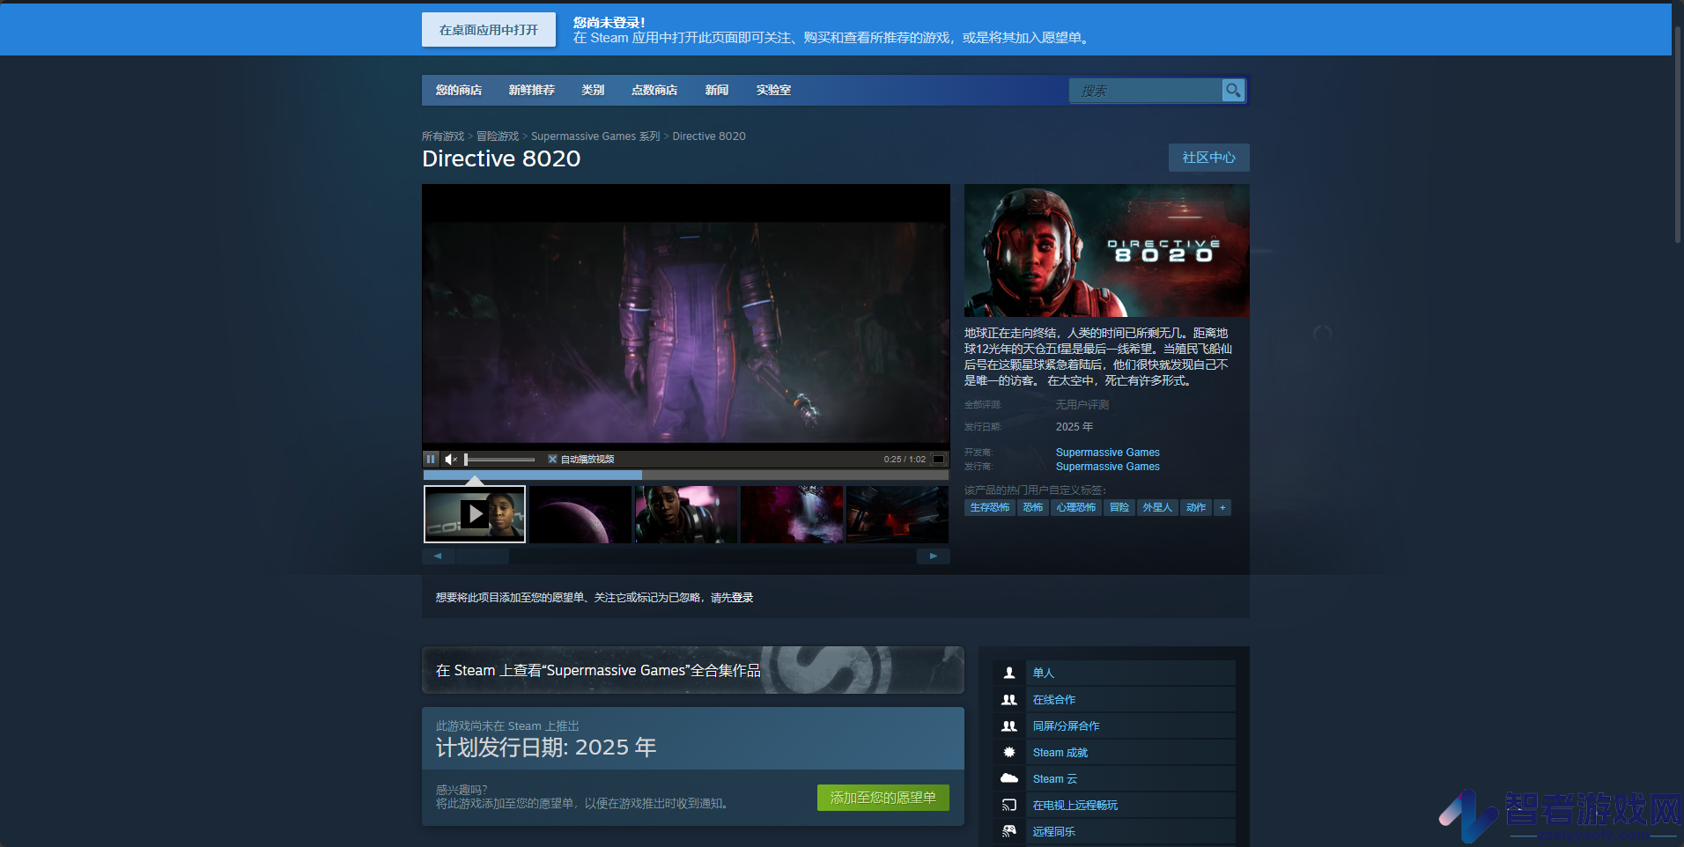Select the astronaut face screenshot thumbnail
The height and width of the screenshot is (847, 1684).
tap(686, 514)
